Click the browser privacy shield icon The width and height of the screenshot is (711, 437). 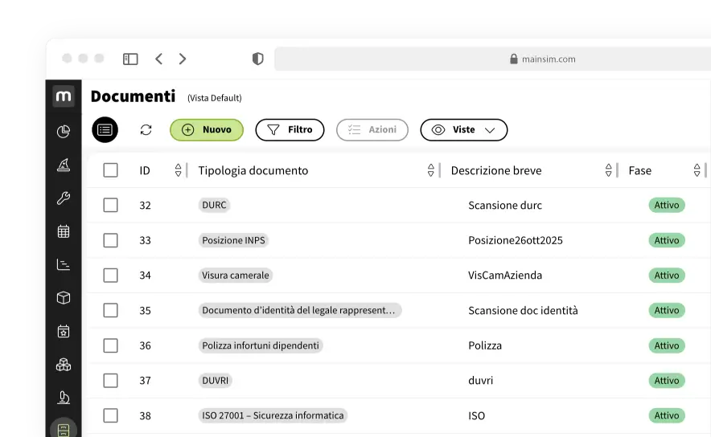pyautogui.click(x=257, y=59)
